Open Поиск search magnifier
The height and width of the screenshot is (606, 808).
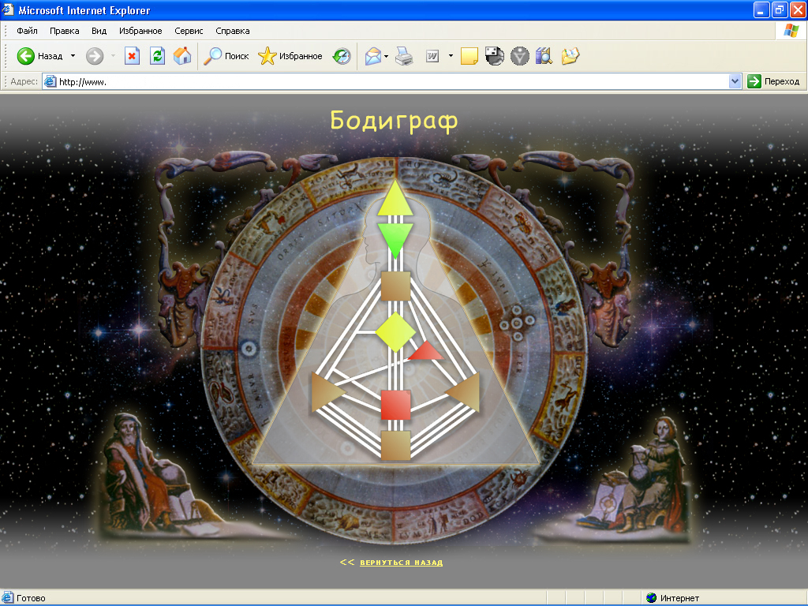[x=226, y=56]
